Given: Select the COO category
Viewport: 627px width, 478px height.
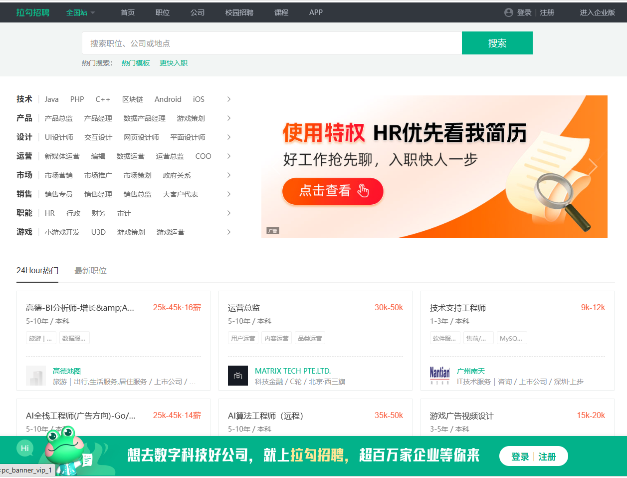Looking at the screenshot, I should tap(203, 156).
